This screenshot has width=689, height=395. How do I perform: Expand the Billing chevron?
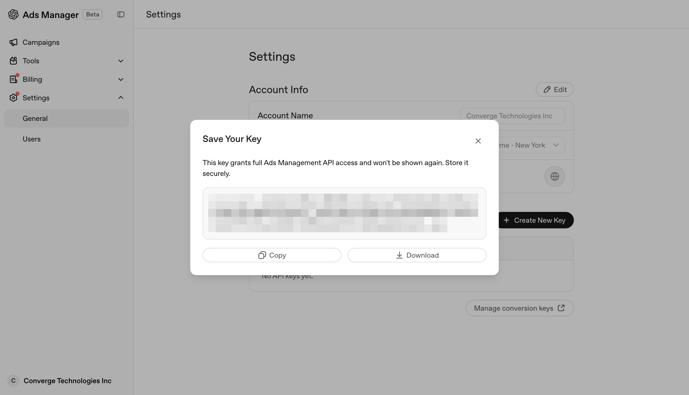click(121, 79)
